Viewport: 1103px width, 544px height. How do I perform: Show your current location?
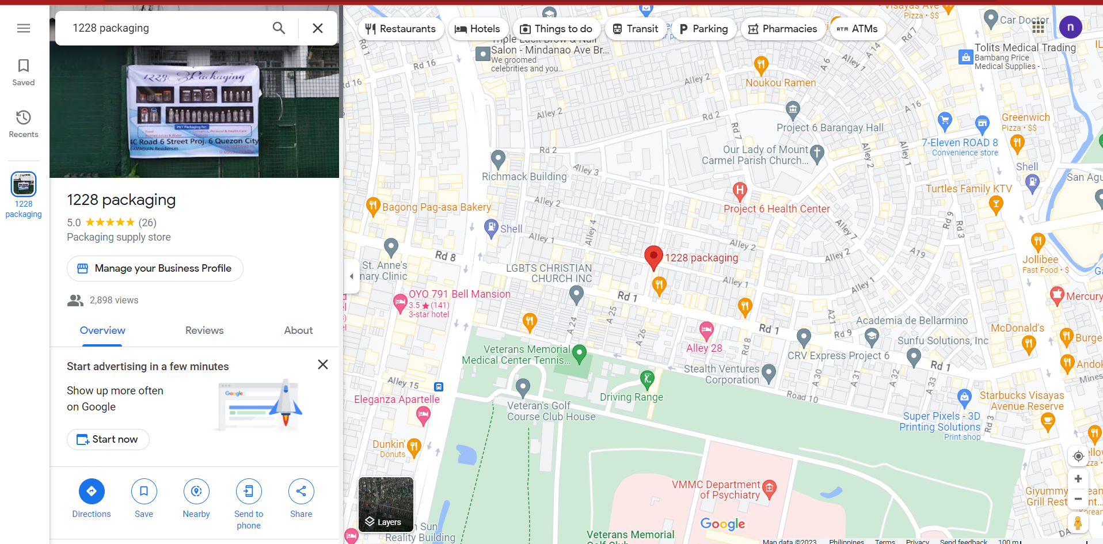[x=1078, y=456]
